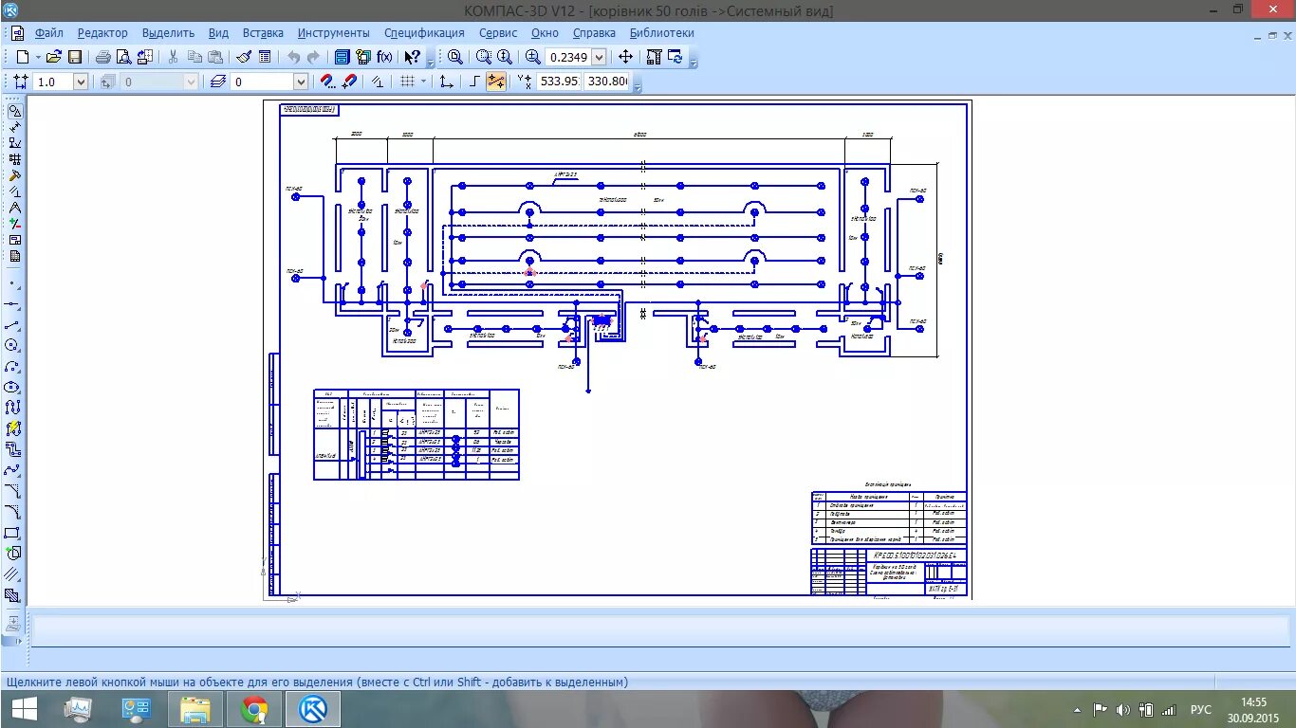Open Google Chrome from the taskbar

coord(253,709)
